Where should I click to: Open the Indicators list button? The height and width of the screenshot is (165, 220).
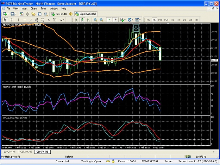point(122,20)
